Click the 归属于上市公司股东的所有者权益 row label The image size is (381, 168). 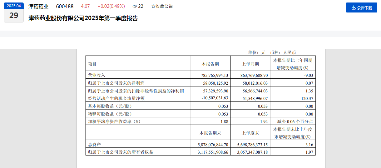click(x=121, y=152)
